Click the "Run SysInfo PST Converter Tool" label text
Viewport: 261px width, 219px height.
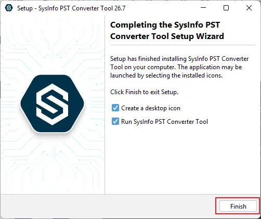coord(164,122)
